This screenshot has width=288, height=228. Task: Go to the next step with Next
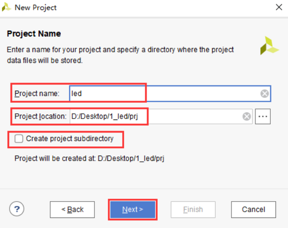tap(133, 209)
